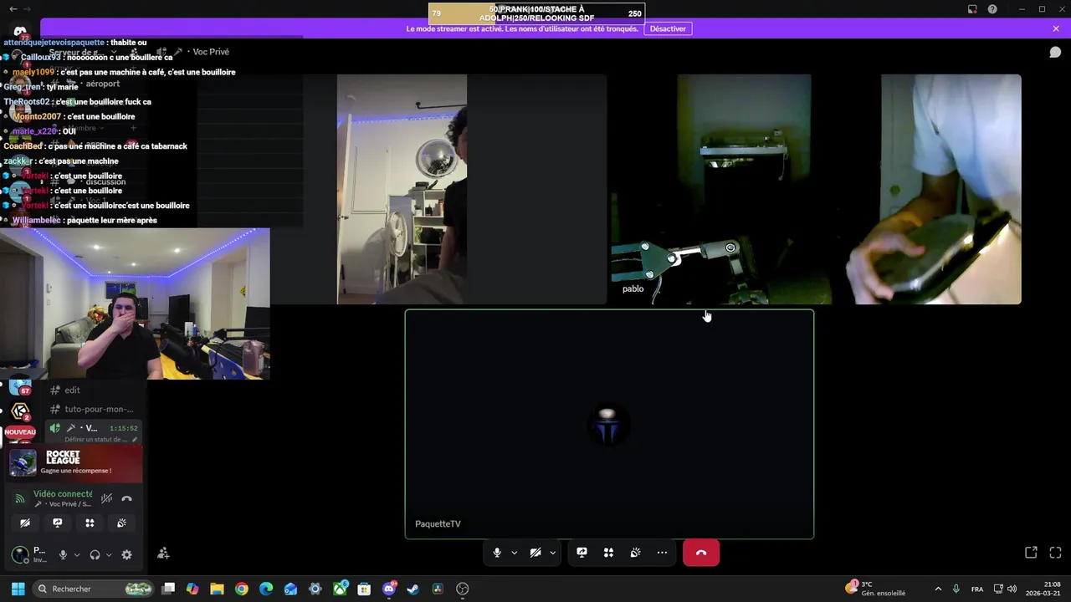Image resolution: width=1071 pixels, height=602 pixels.
Task: Disconnect using the small phone icon in voice panel
Action: [126, 498]
